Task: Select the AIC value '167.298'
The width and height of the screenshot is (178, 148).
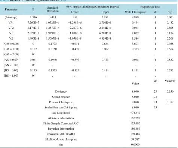Action: [135, 118]
